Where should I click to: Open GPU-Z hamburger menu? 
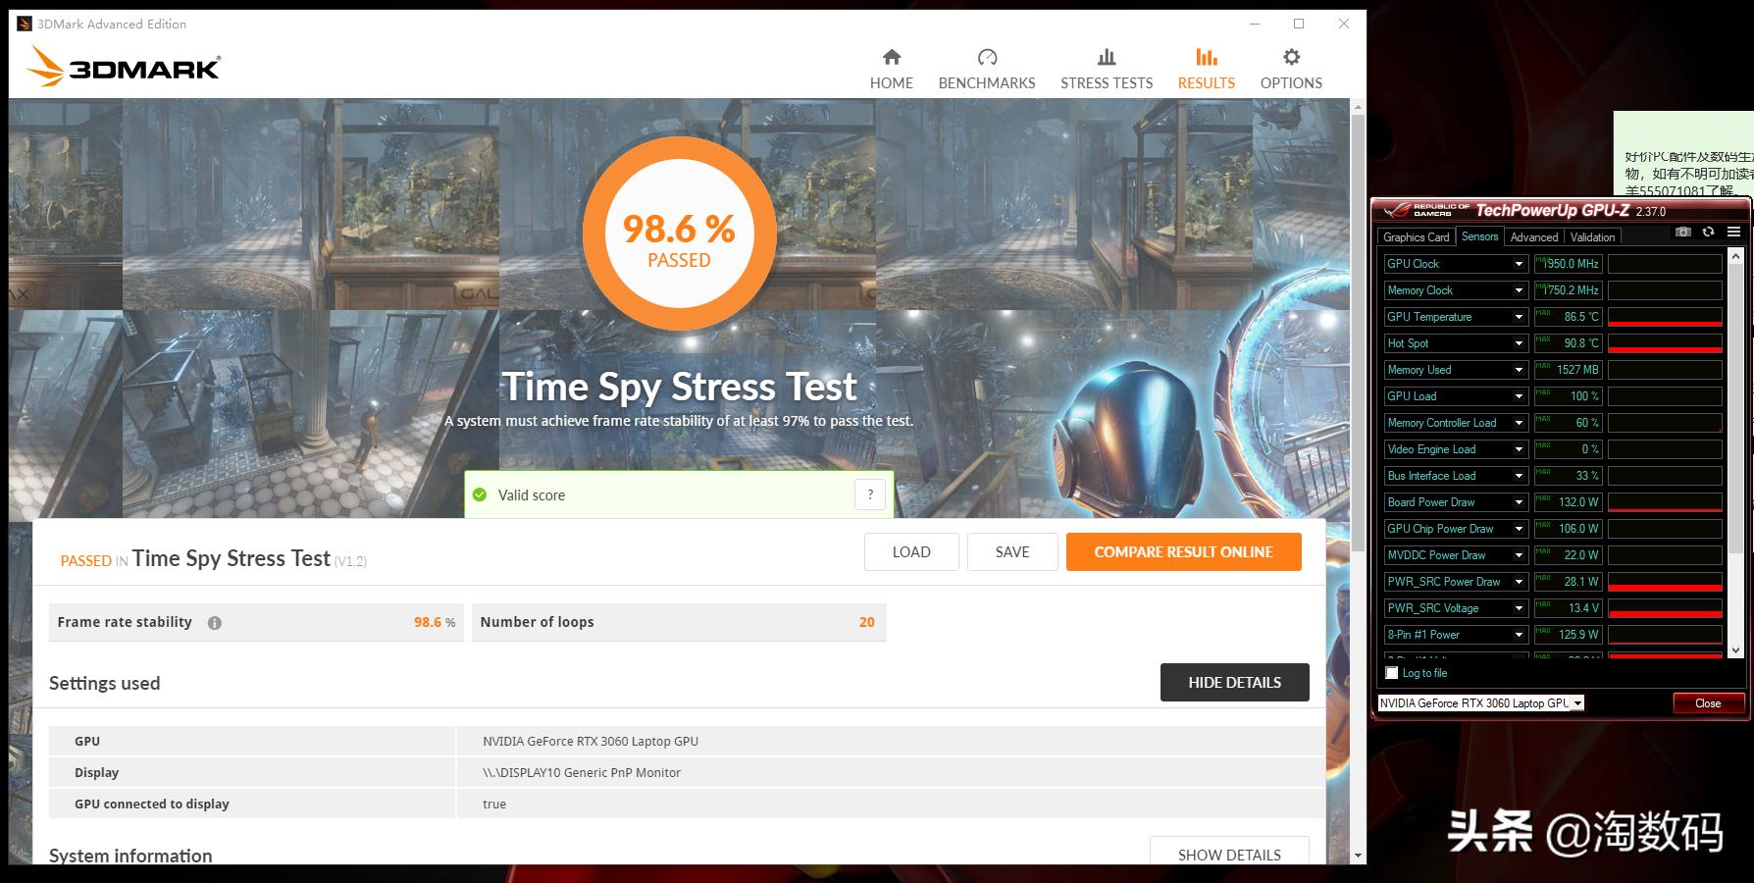click(1733, 233)
